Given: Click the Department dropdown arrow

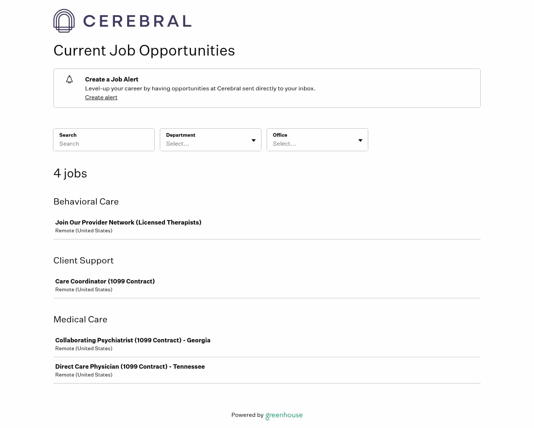Looking at the screenshot, I should [x=253, y=140].
